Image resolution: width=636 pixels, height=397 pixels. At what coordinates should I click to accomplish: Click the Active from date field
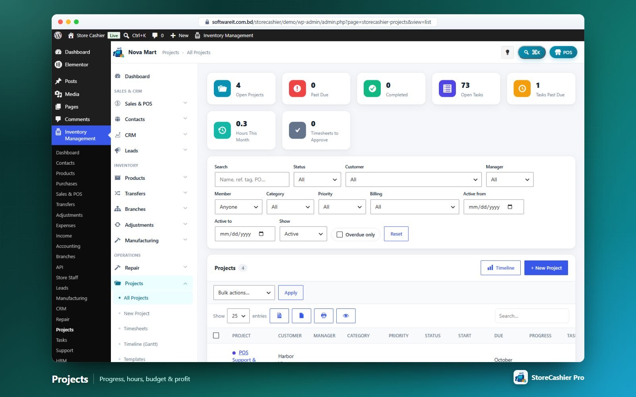pyautogui.click(x=494, y=207)
